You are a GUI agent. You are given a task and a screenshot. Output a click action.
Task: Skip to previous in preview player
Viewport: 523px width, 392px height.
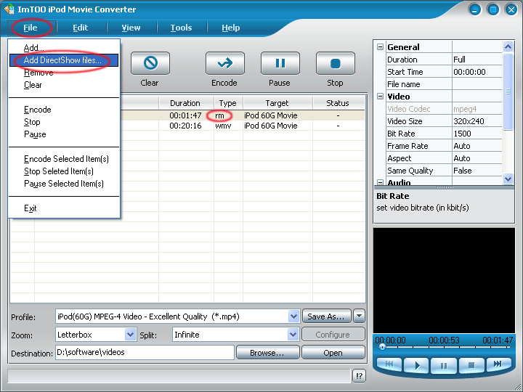[x=389, y=364]
